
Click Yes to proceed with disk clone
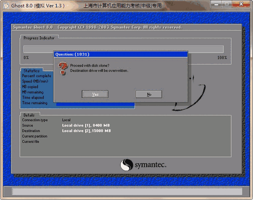(95, 94)
